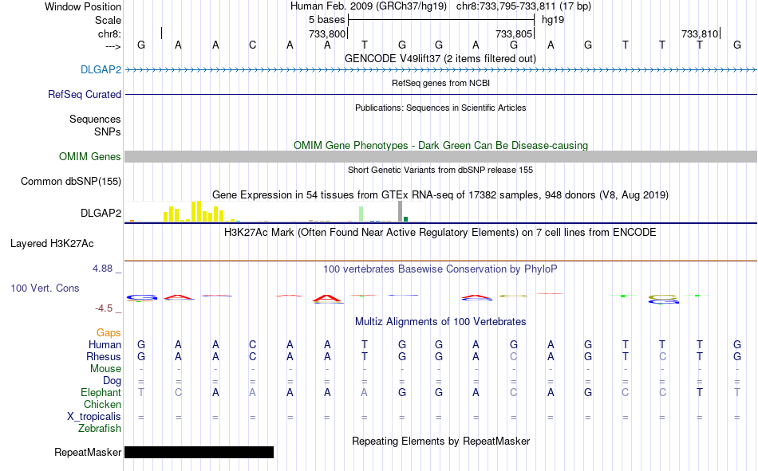758x471 pixels.
Task: Click the gray OMIM Genes bar
Action: 441,156
